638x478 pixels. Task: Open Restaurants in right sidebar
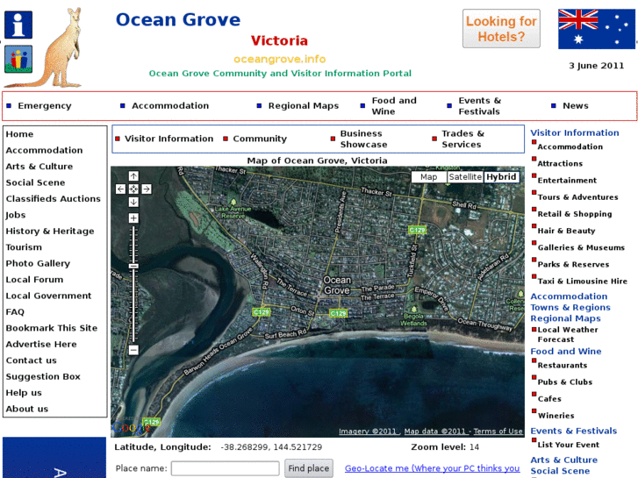click(x=563, y=366)
